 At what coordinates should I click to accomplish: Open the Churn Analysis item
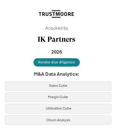click(x=58, y=120)
